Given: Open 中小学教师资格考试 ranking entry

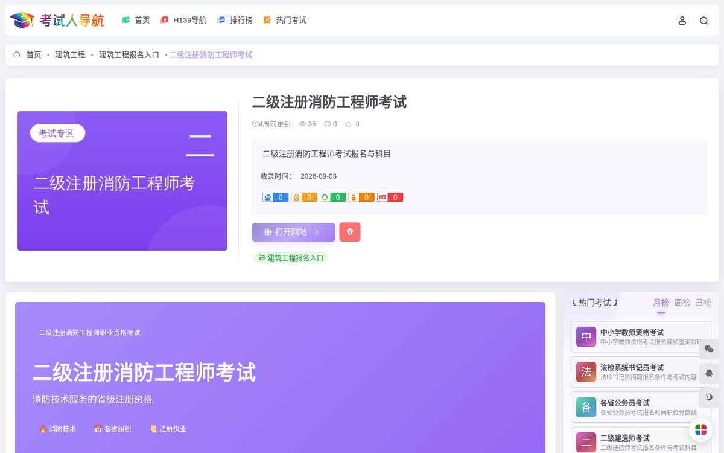Looking at the screenshot, I should click(x=641, y=337).
